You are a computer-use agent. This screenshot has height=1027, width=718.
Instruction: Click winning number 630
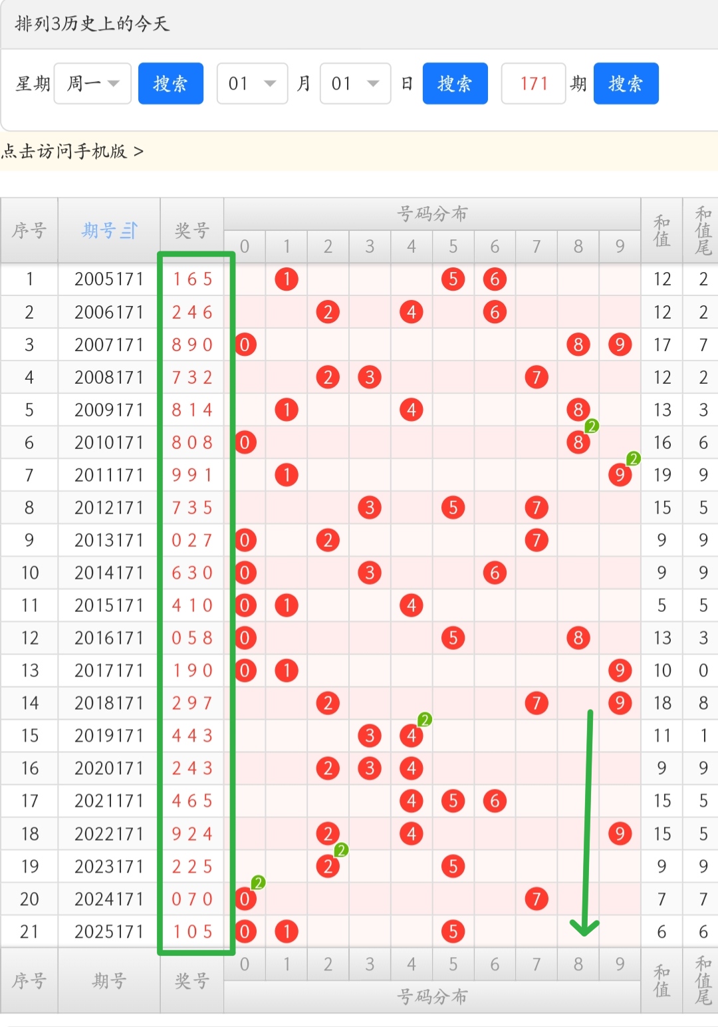(192, 573)
